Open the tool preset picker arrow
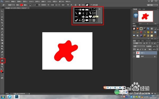Image resolution: width=159 pixels, height=99 pixels. click(6, 5)
